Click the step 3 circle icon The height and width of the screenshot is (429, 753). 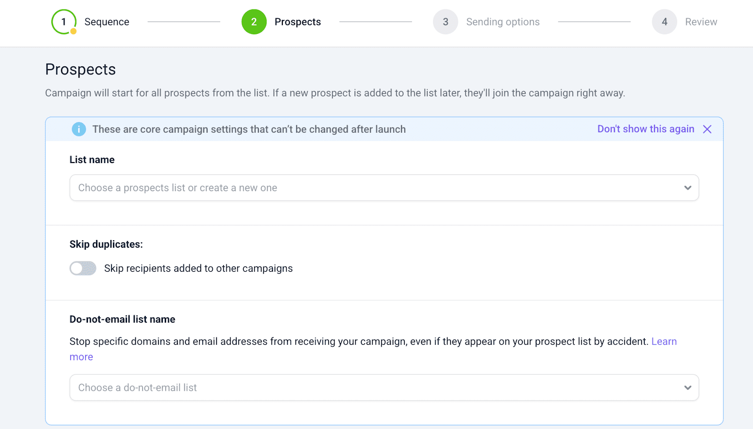point(446,22)
